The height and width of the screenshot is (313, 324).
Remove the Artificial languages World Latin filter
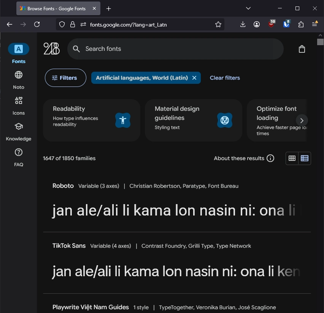coord(194,77)
